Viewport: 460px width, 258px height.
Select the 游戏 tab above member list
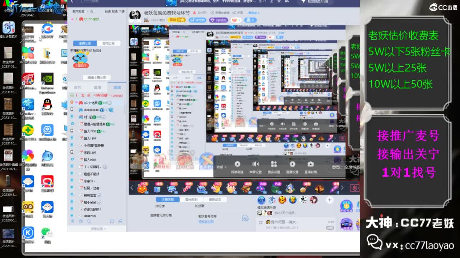78,87
